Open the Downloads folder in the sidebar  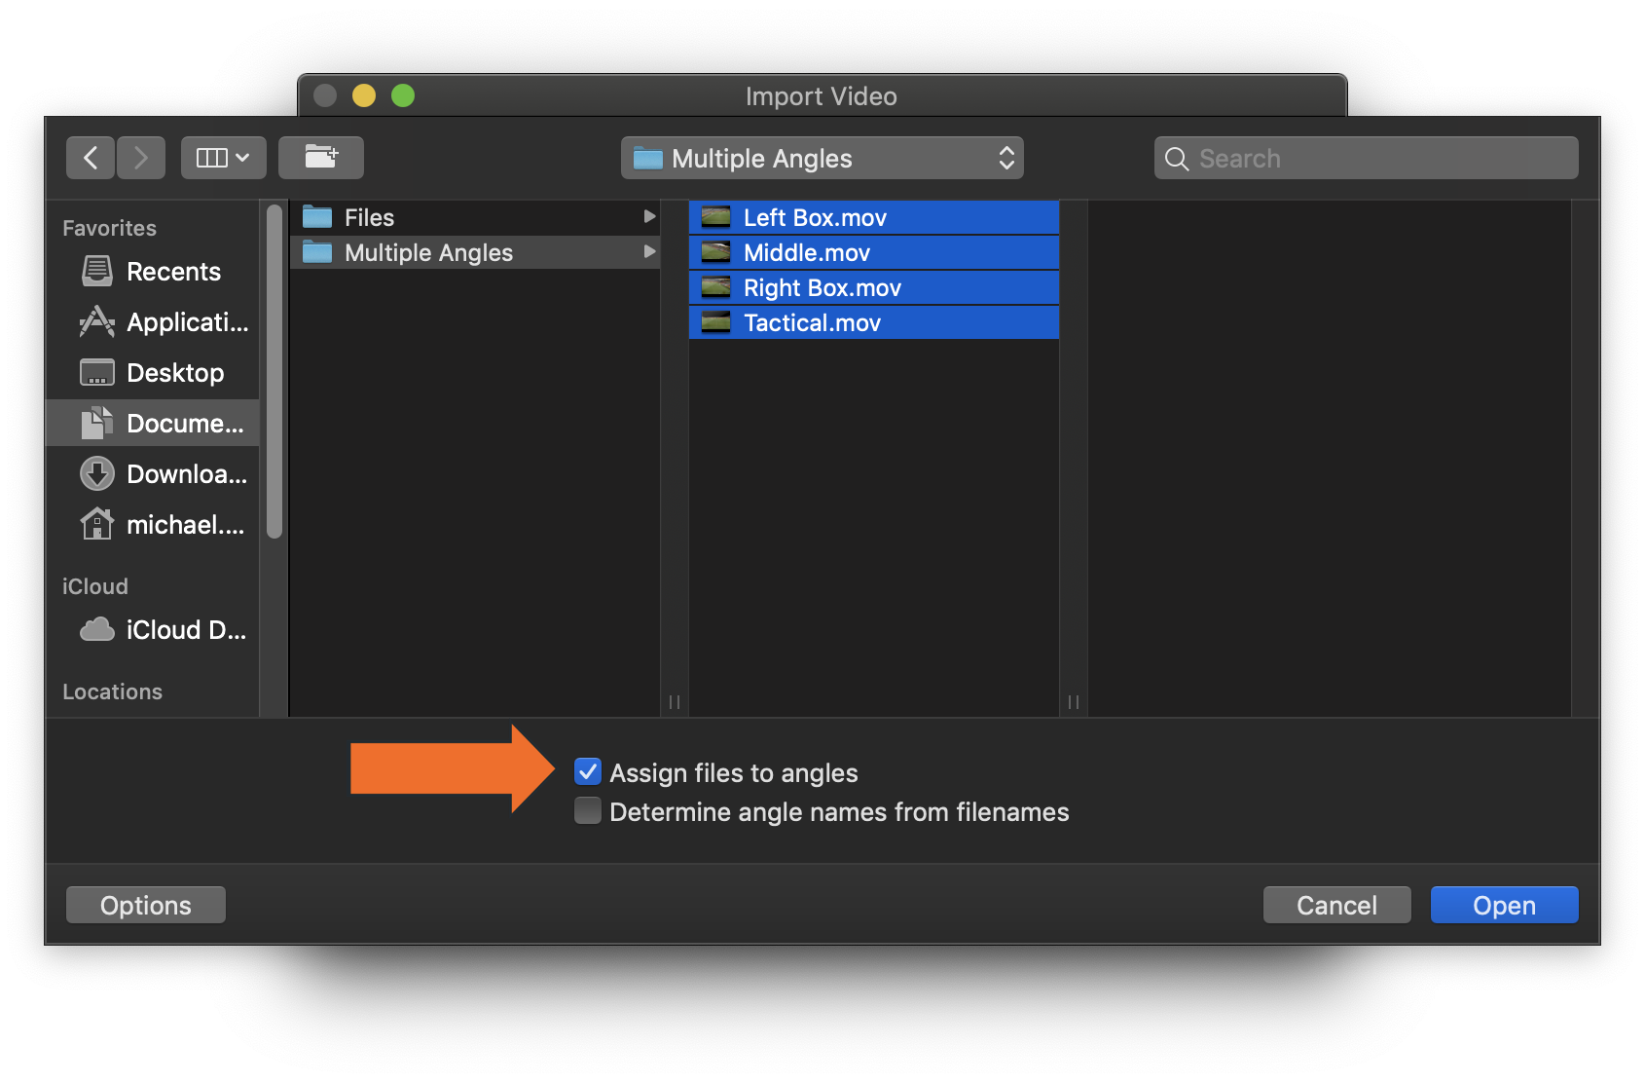pyautogui.click(x=184, y=473)
